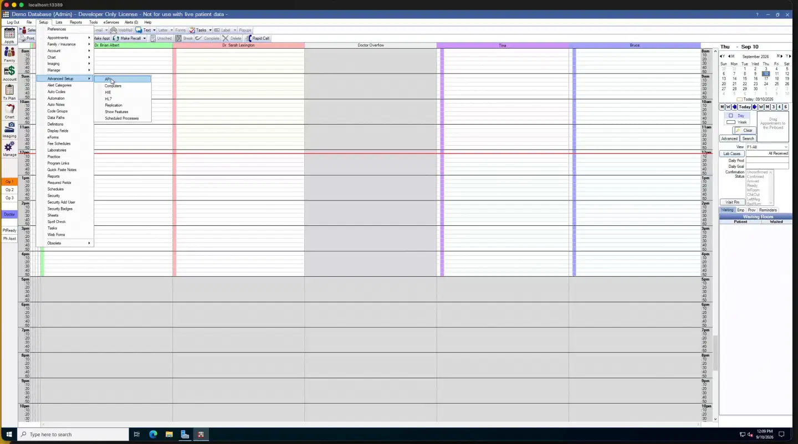Open the Manage module
The width and height of the screenshot is (798, 444).
click(x=9, y=149)
